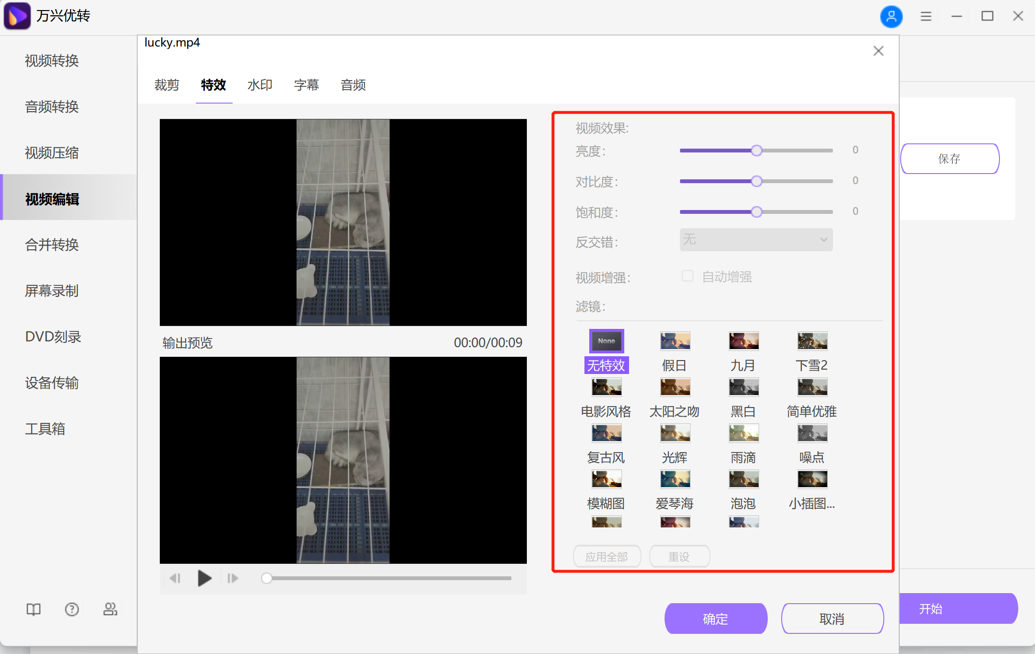Click the 亮度 brightness slider handle
This screenshot has width=1035, height=654.
tap(756, 151)
